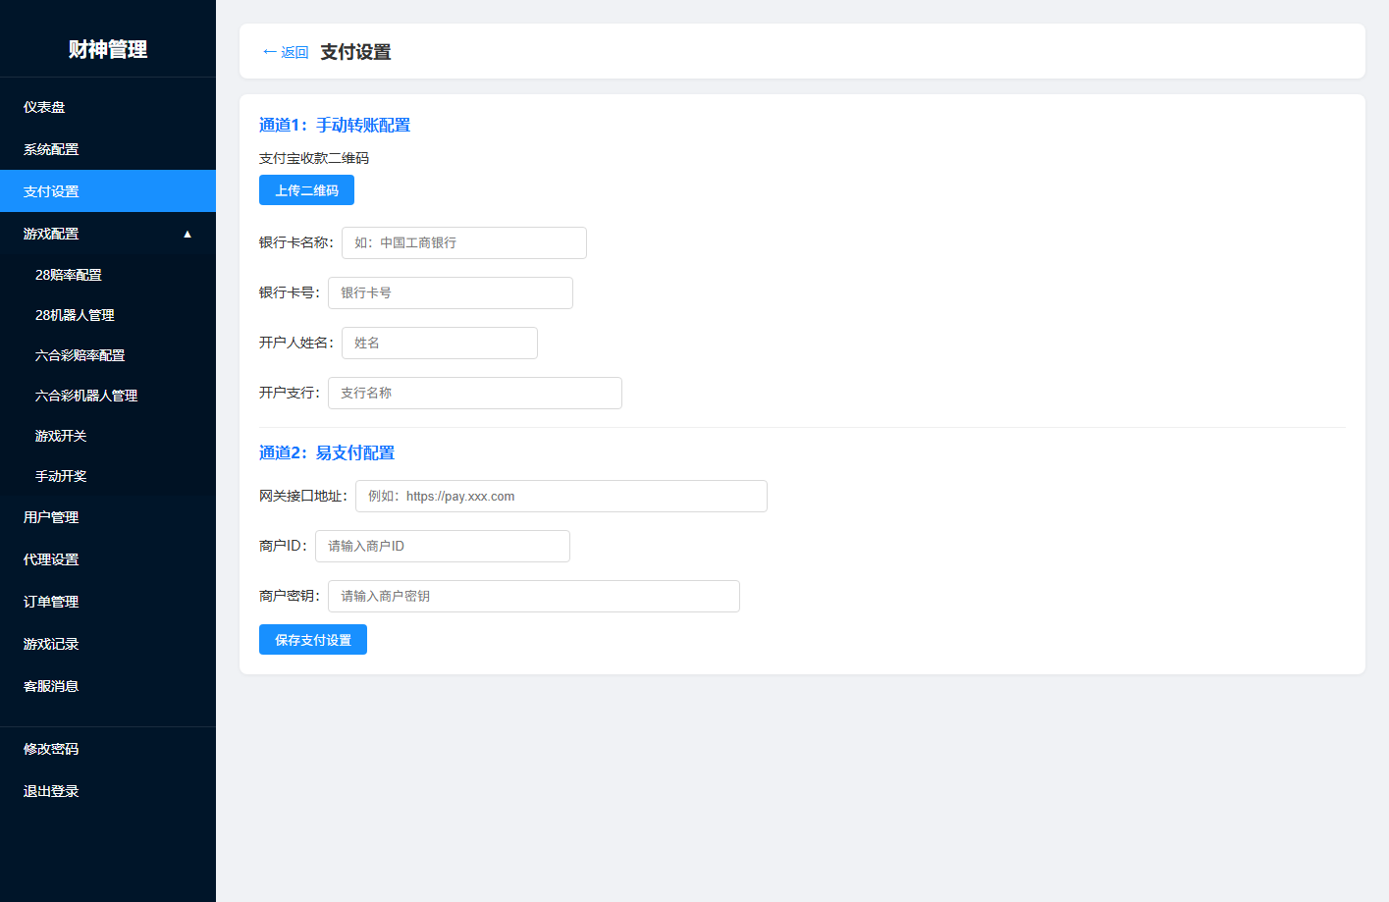
Task: Click the 通道2：易支付配置 heading
Action: coord(327,453)
